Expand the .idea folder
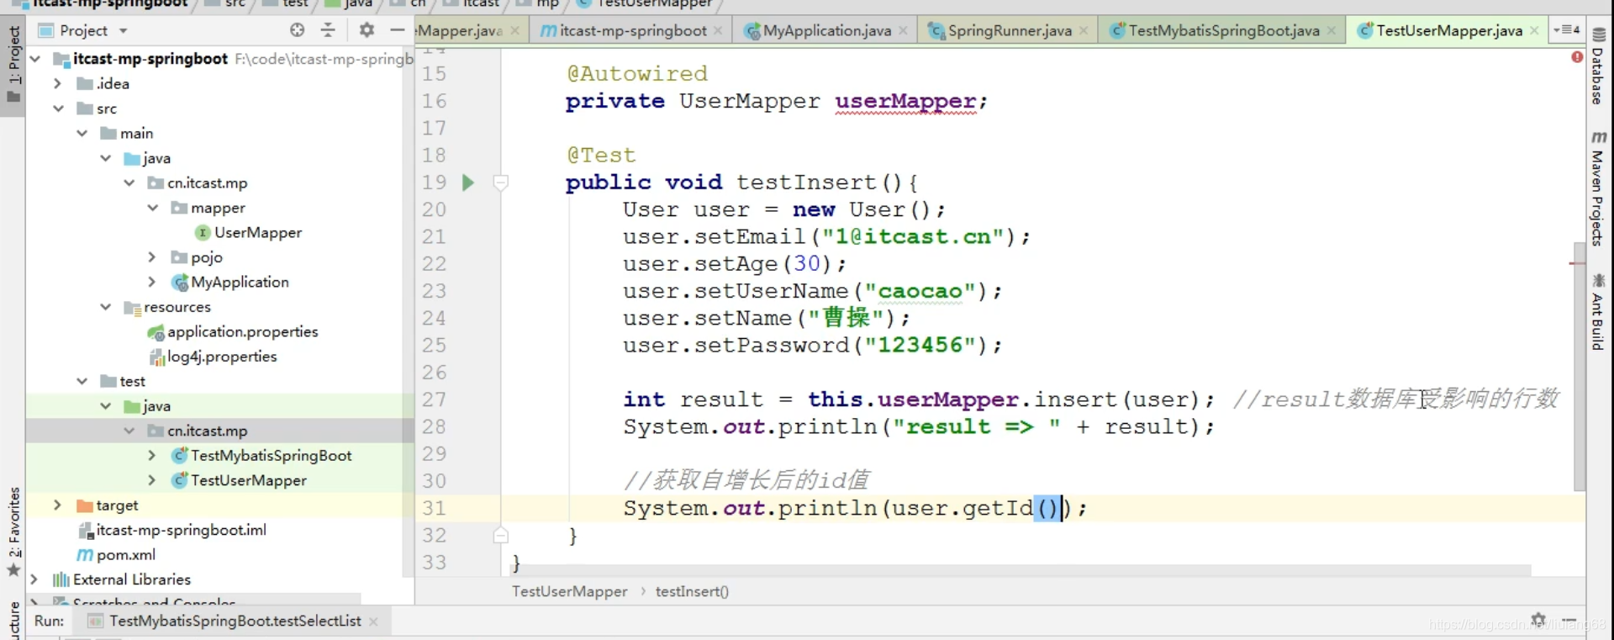 pos(57,83)
